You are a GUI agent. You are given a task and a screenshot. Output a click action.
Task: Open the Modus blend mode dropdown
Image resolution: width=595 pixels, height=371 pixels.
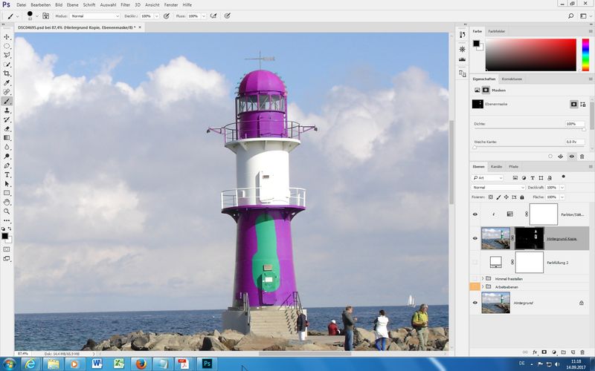click(94, 16)
